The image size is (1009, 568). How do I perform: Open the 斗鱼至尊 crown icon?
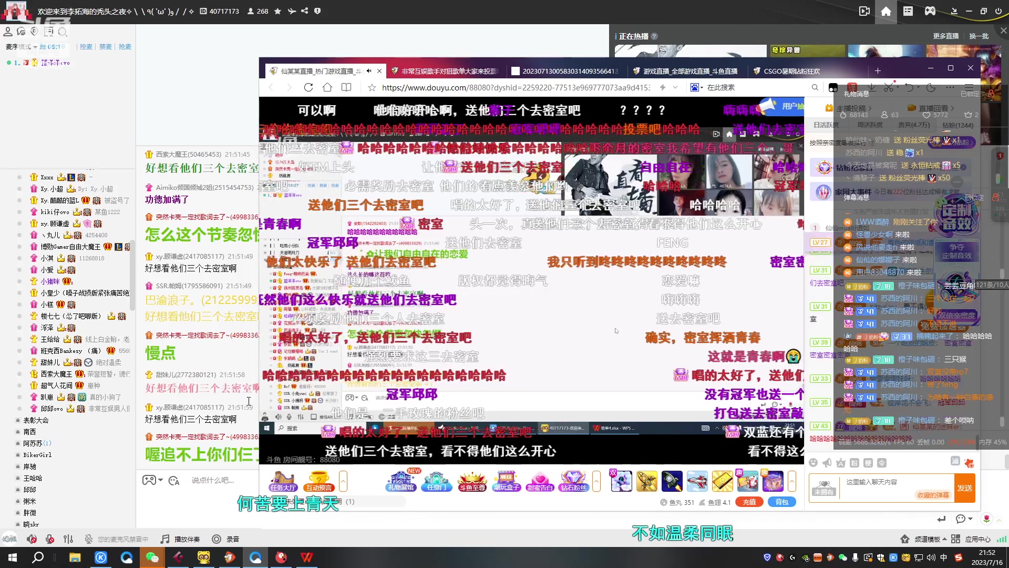click(x=472, y=481)
